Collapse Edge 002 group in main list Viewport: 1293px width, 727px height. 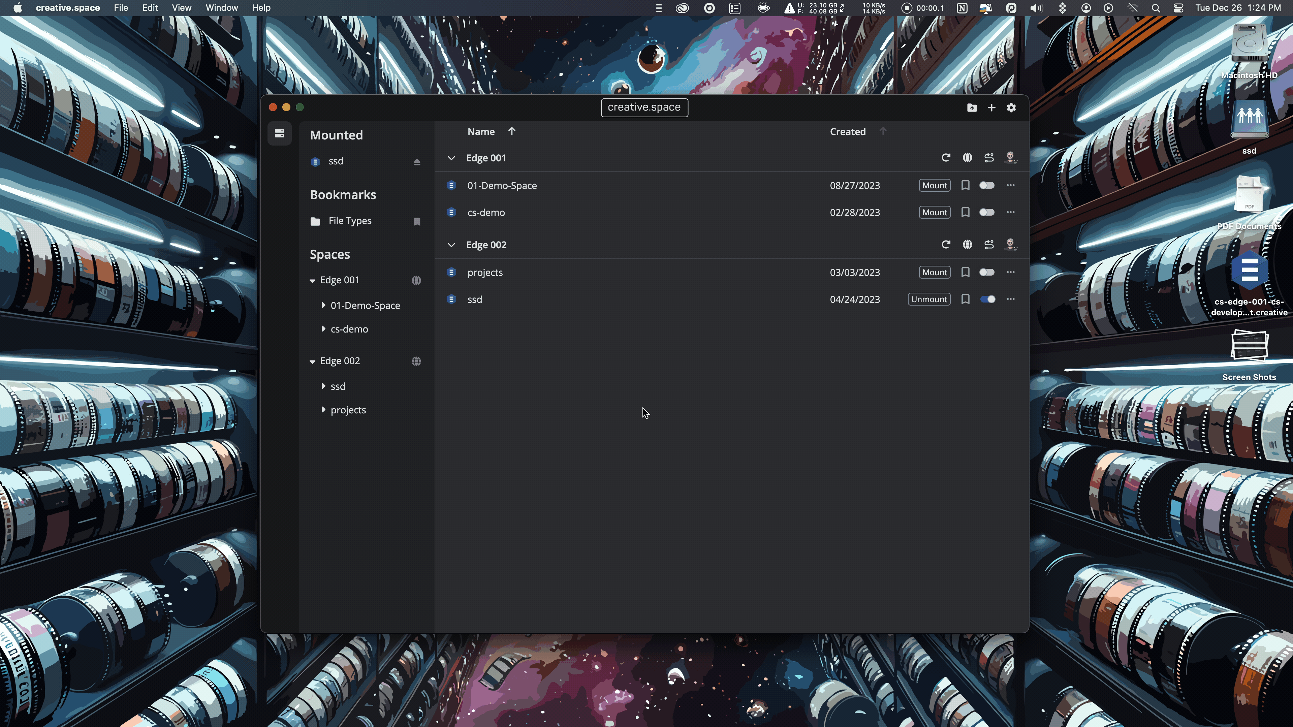[x=451, y=245]
